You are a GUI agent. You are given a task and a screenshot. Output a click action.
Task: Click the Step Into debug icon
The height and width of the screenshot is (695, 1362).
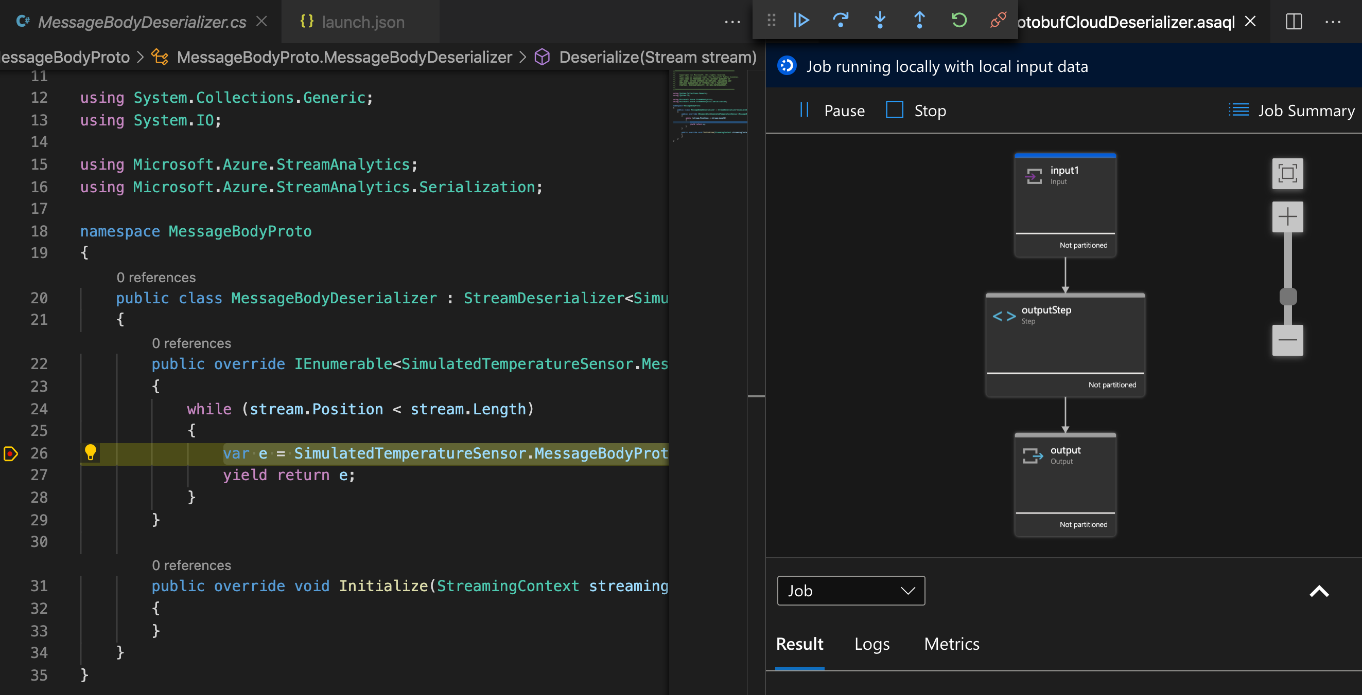point(881,21)
